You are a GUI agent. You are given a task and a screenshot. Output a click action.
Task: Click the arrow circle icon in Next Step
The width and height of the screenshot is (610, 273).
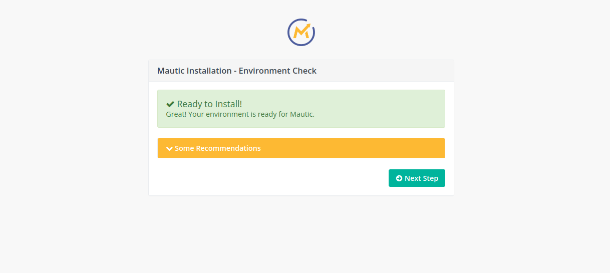click(399, 178)
